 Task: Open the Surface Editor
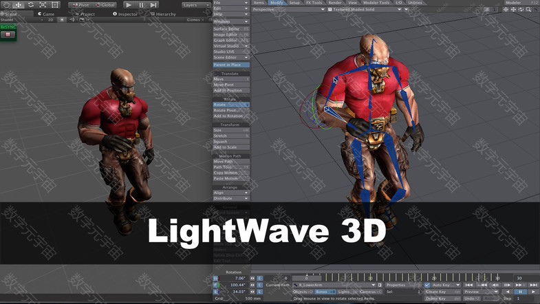(x=230, y=29)
